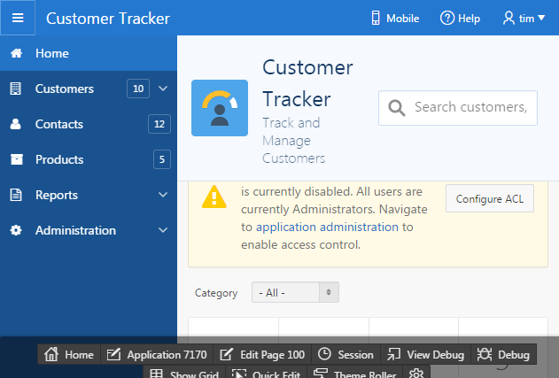Open Help from the top bar
The image size is (559, 378).
pyautogui.click(x=461, y=18)
